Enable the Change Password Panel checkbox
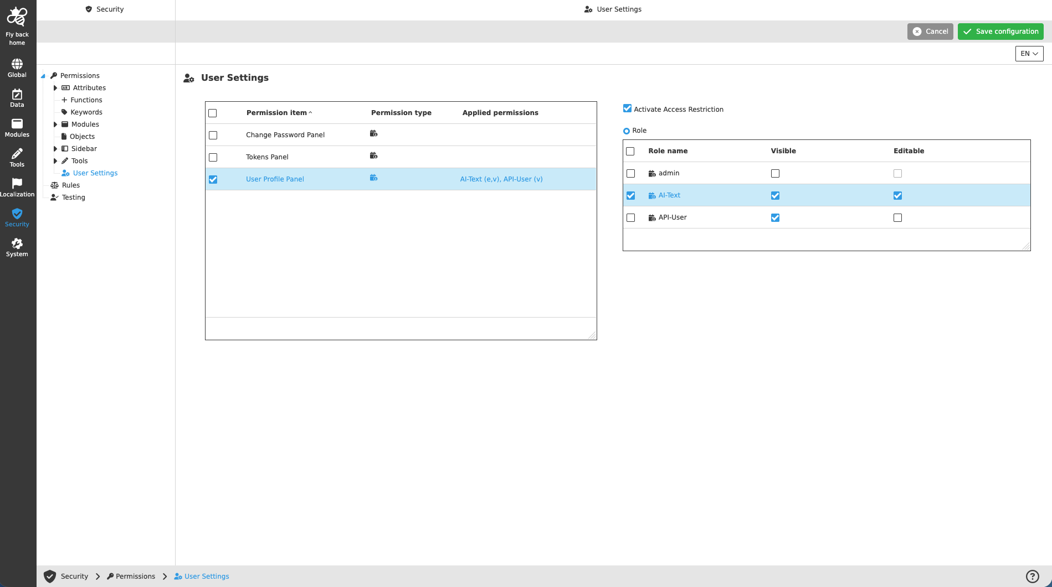This screenshot has width=1052, height=587. click(x=213, y=134)
